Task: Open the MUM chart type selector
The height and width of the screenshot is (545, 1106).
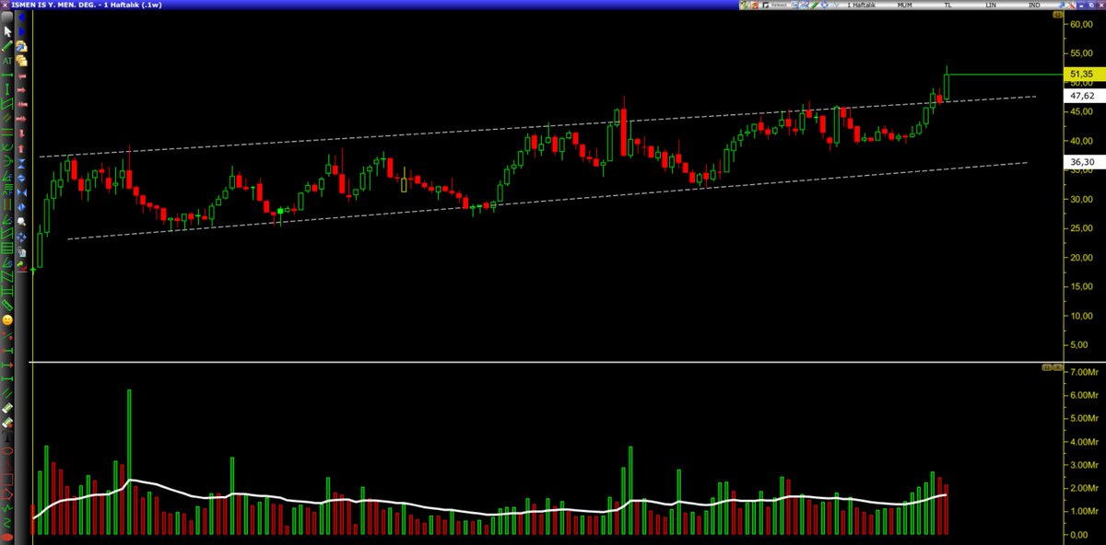Action: click(905, 5)
